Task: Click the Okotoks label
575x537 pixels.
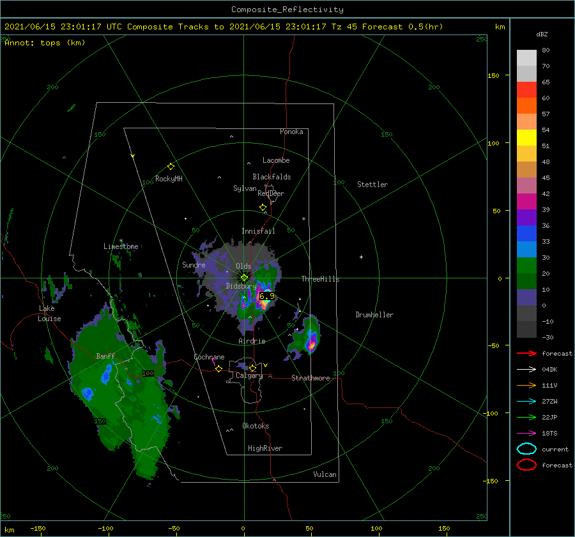Action: point(256,427)
